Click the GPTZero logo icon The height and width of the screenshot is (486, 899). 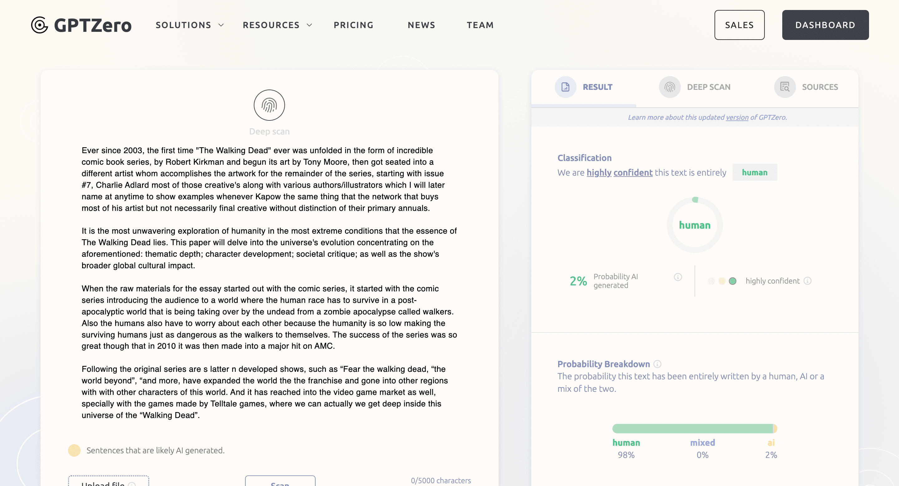39,25
